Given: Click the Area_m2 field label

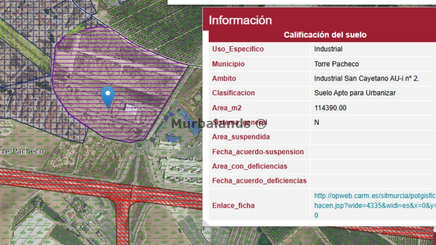Looking at the screenshot, I should point(227,108).
